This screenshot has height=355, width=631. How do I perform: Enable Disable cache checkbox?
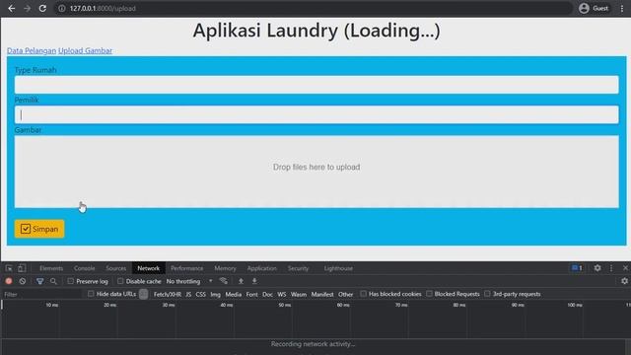tap(120, 281)
